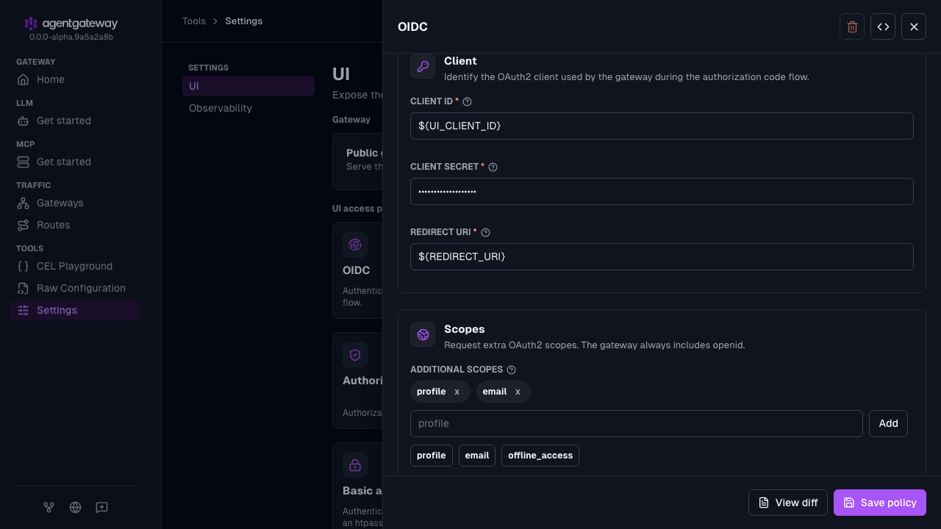The height and width of the screenshot is (529, 941).
Task: Close the OIDC panel
Action: tap(914, 26)
